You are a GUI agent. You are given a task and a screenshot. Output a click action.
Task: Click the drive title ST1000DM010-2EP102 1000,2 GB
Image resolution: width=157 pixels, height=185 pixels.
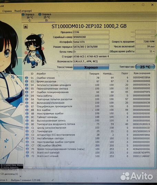89,26
